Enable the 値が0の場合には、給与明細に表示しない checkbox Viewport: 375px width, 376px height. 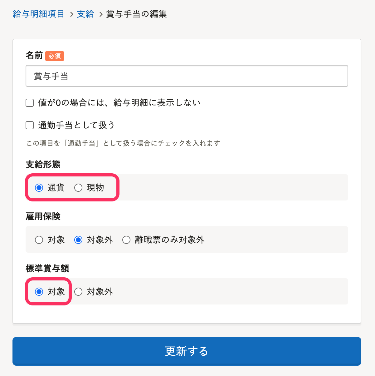click(x=30, y=103)
